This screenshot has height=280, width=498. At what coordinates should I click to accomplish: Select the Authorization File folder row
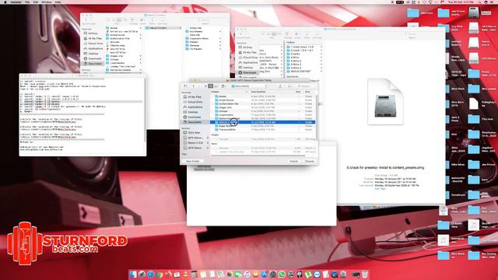[263, 103]
